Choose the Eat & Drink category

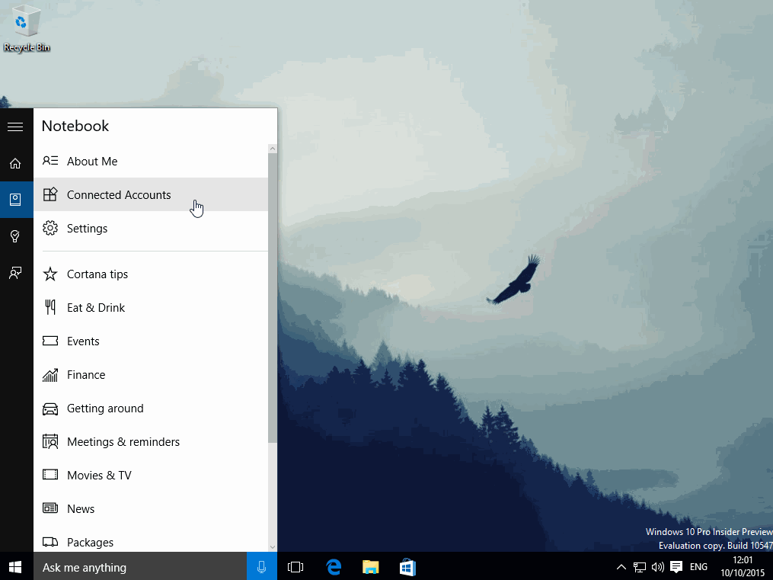[x=95, y=308]
